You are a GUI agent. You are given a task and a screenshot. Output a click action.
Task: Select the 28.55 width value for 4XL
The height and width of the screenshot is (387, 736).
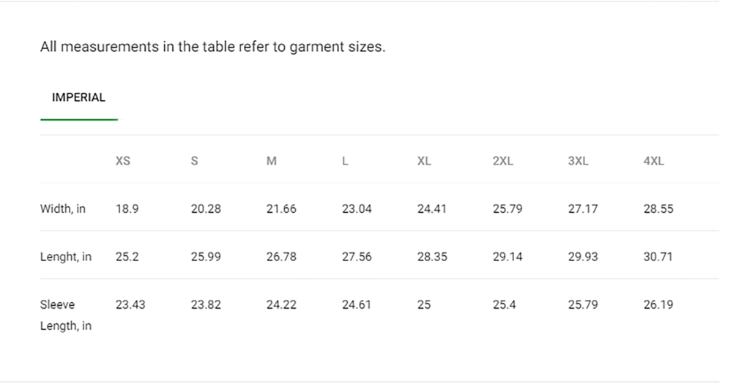[658, 208]
